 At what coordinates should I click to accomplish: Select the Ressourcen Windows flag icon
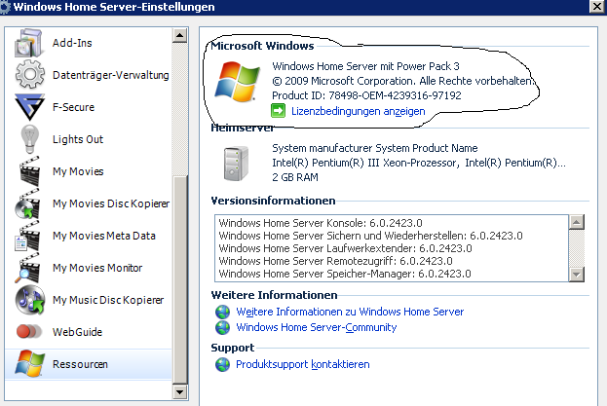[30, 363]
